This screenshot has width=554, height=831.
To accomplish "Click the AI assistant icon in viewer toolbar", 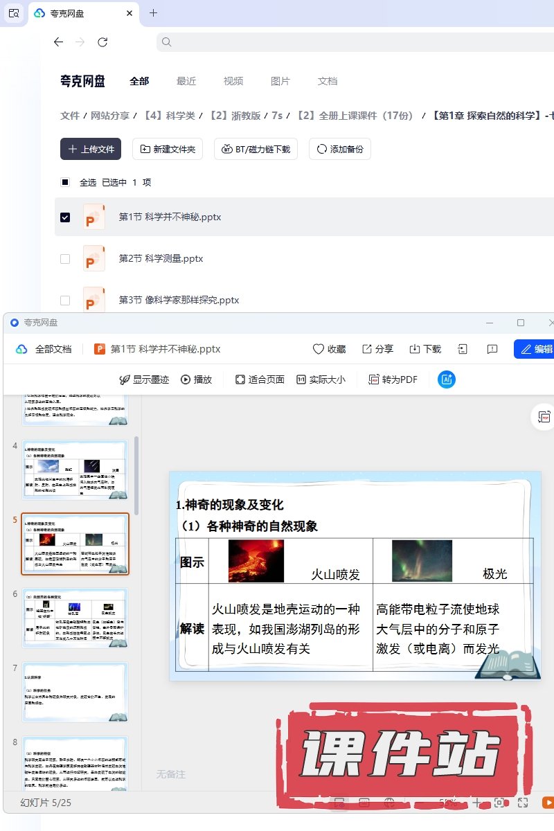I will (447, 379).
